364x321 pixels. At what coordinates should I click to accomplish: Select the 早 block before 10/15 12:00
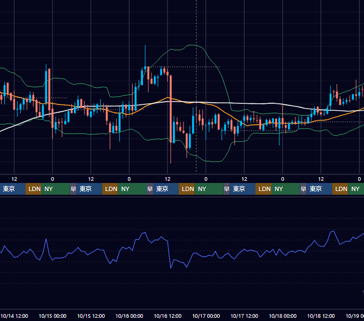coord(73,189)
